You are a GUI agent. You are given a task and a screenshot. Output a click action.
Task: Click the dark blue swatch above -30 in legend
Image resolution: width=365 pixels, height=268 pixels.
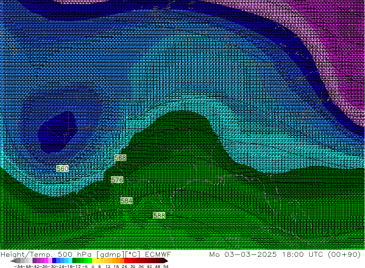(x=54, y=260)
